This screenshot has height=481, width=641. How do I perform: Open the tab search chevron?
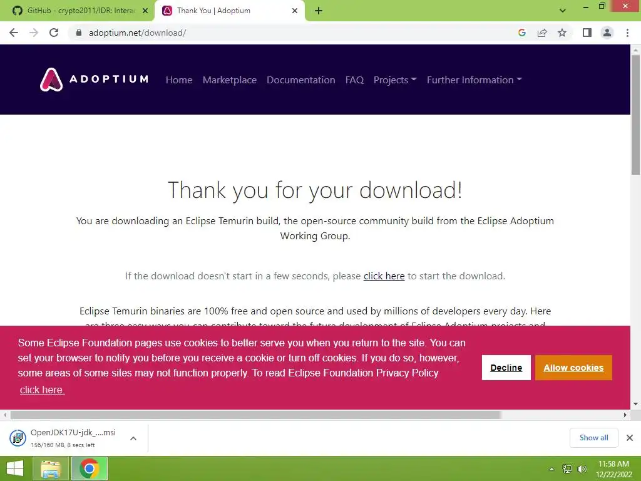(563, 11)
